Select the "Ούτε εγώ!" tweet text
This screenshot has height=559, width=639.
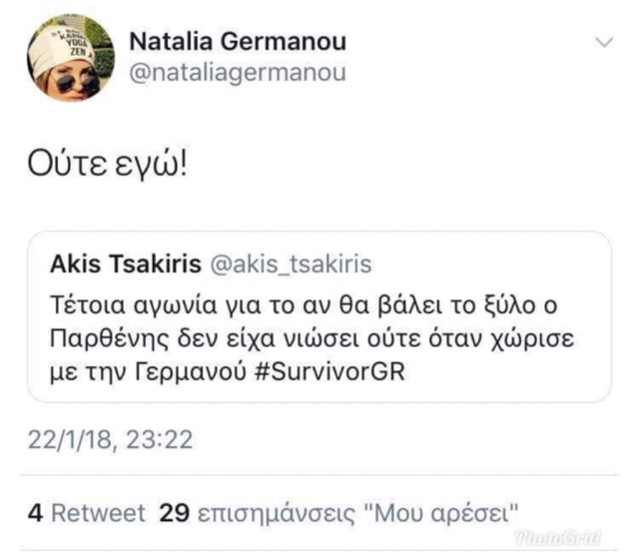coord(108,164)
